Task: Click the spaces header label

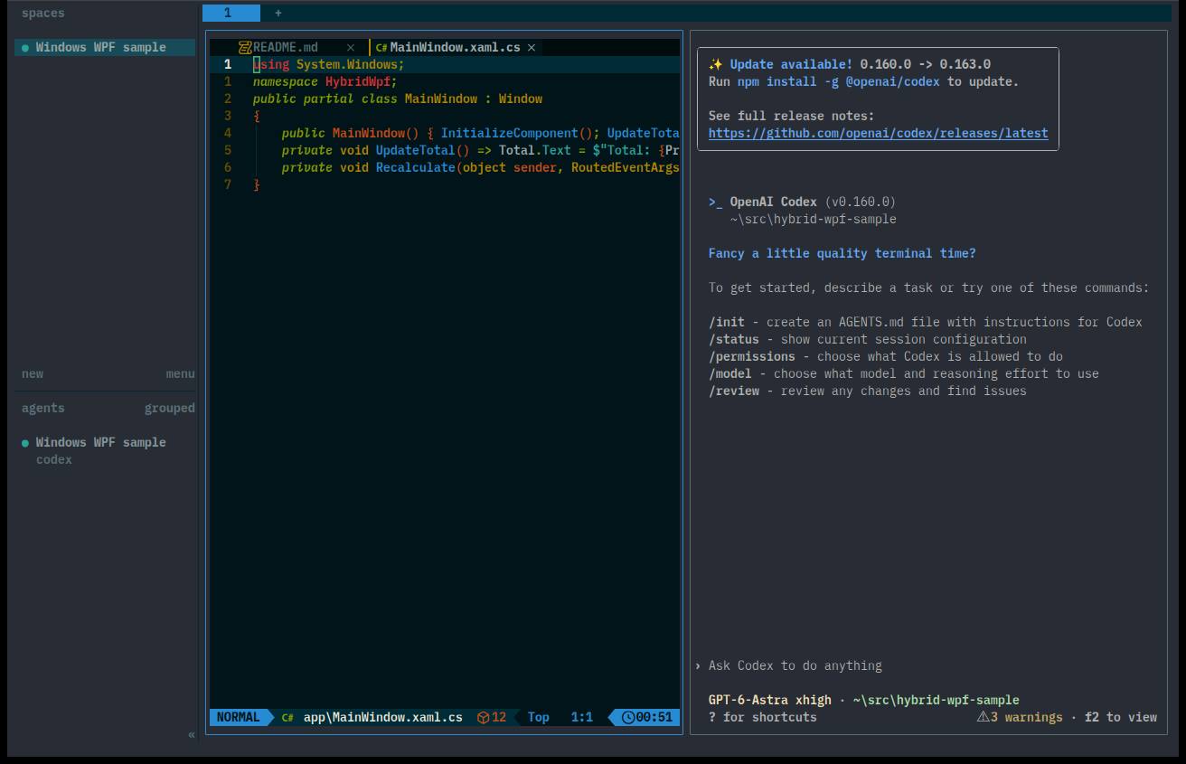Action: [x=43, y=13]
